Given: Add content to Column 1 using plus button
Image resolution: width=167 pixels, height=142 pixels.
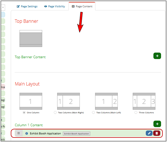Looking at the screenshot, I should (157, 124).
